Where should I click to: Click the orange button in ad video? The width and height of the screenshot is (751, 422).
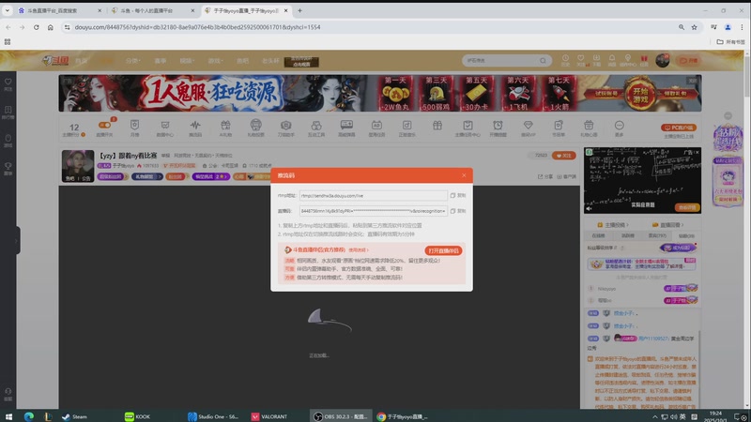tap(687, 207)
